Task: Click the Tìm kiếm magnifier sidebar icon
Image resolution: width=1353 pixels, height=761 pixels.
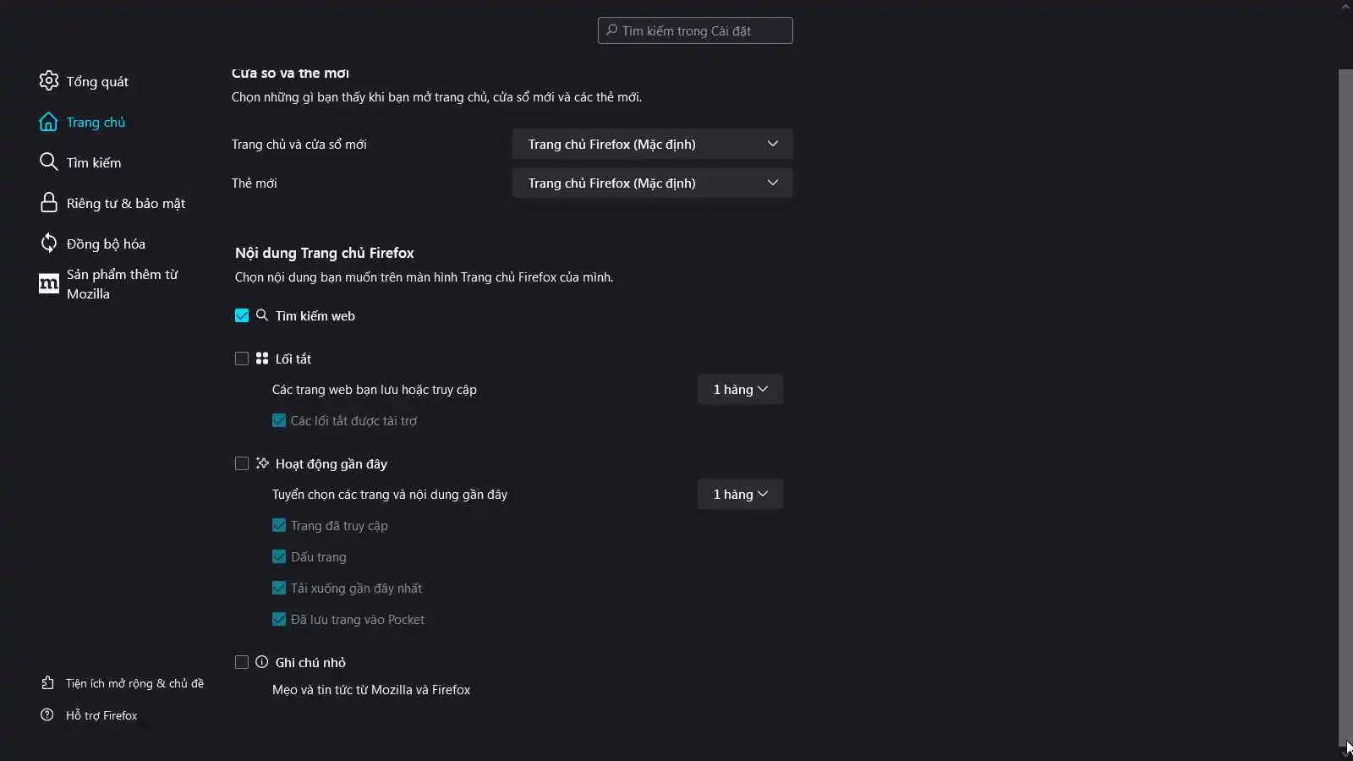Action: point(49,162)
